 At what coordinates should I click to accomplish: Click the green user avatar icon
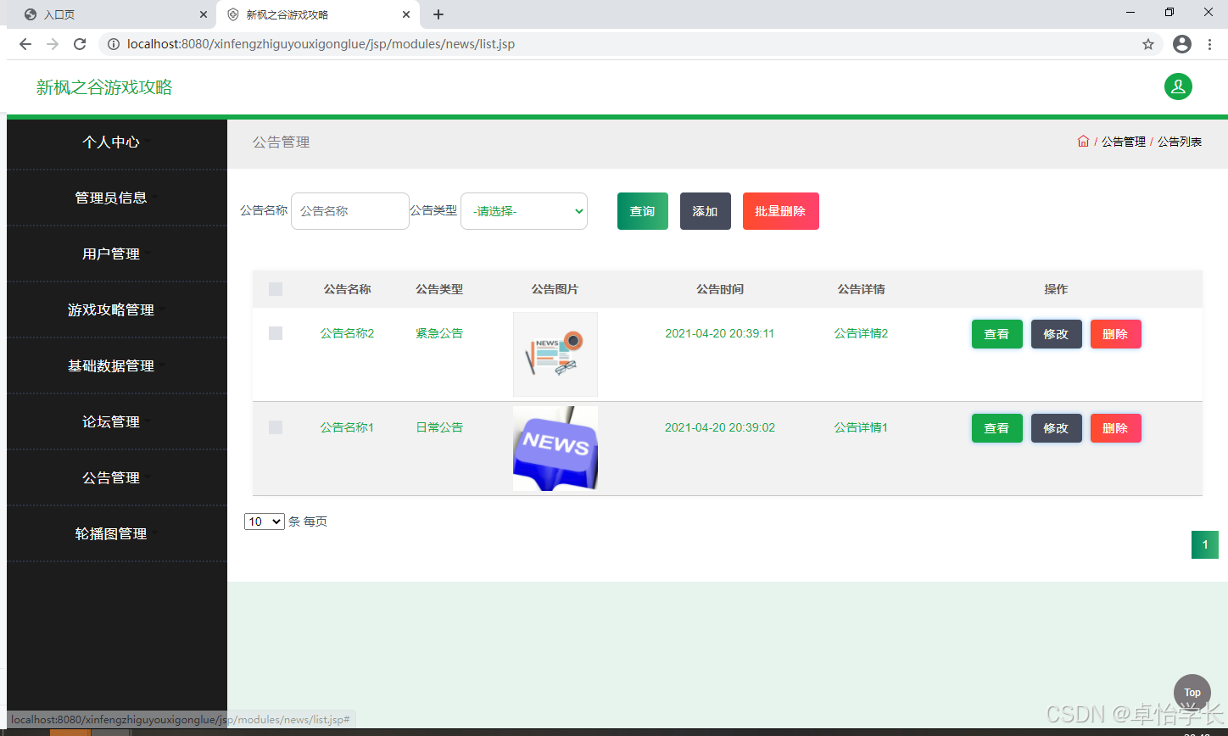[x=1178, y=86]
